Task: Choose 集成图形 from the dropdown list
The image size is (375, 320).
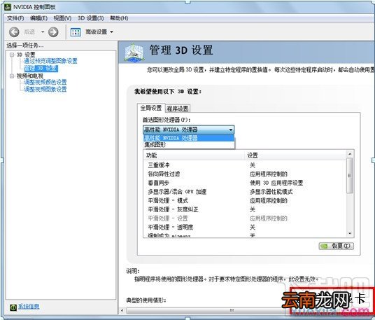Action: click(189, 144)
